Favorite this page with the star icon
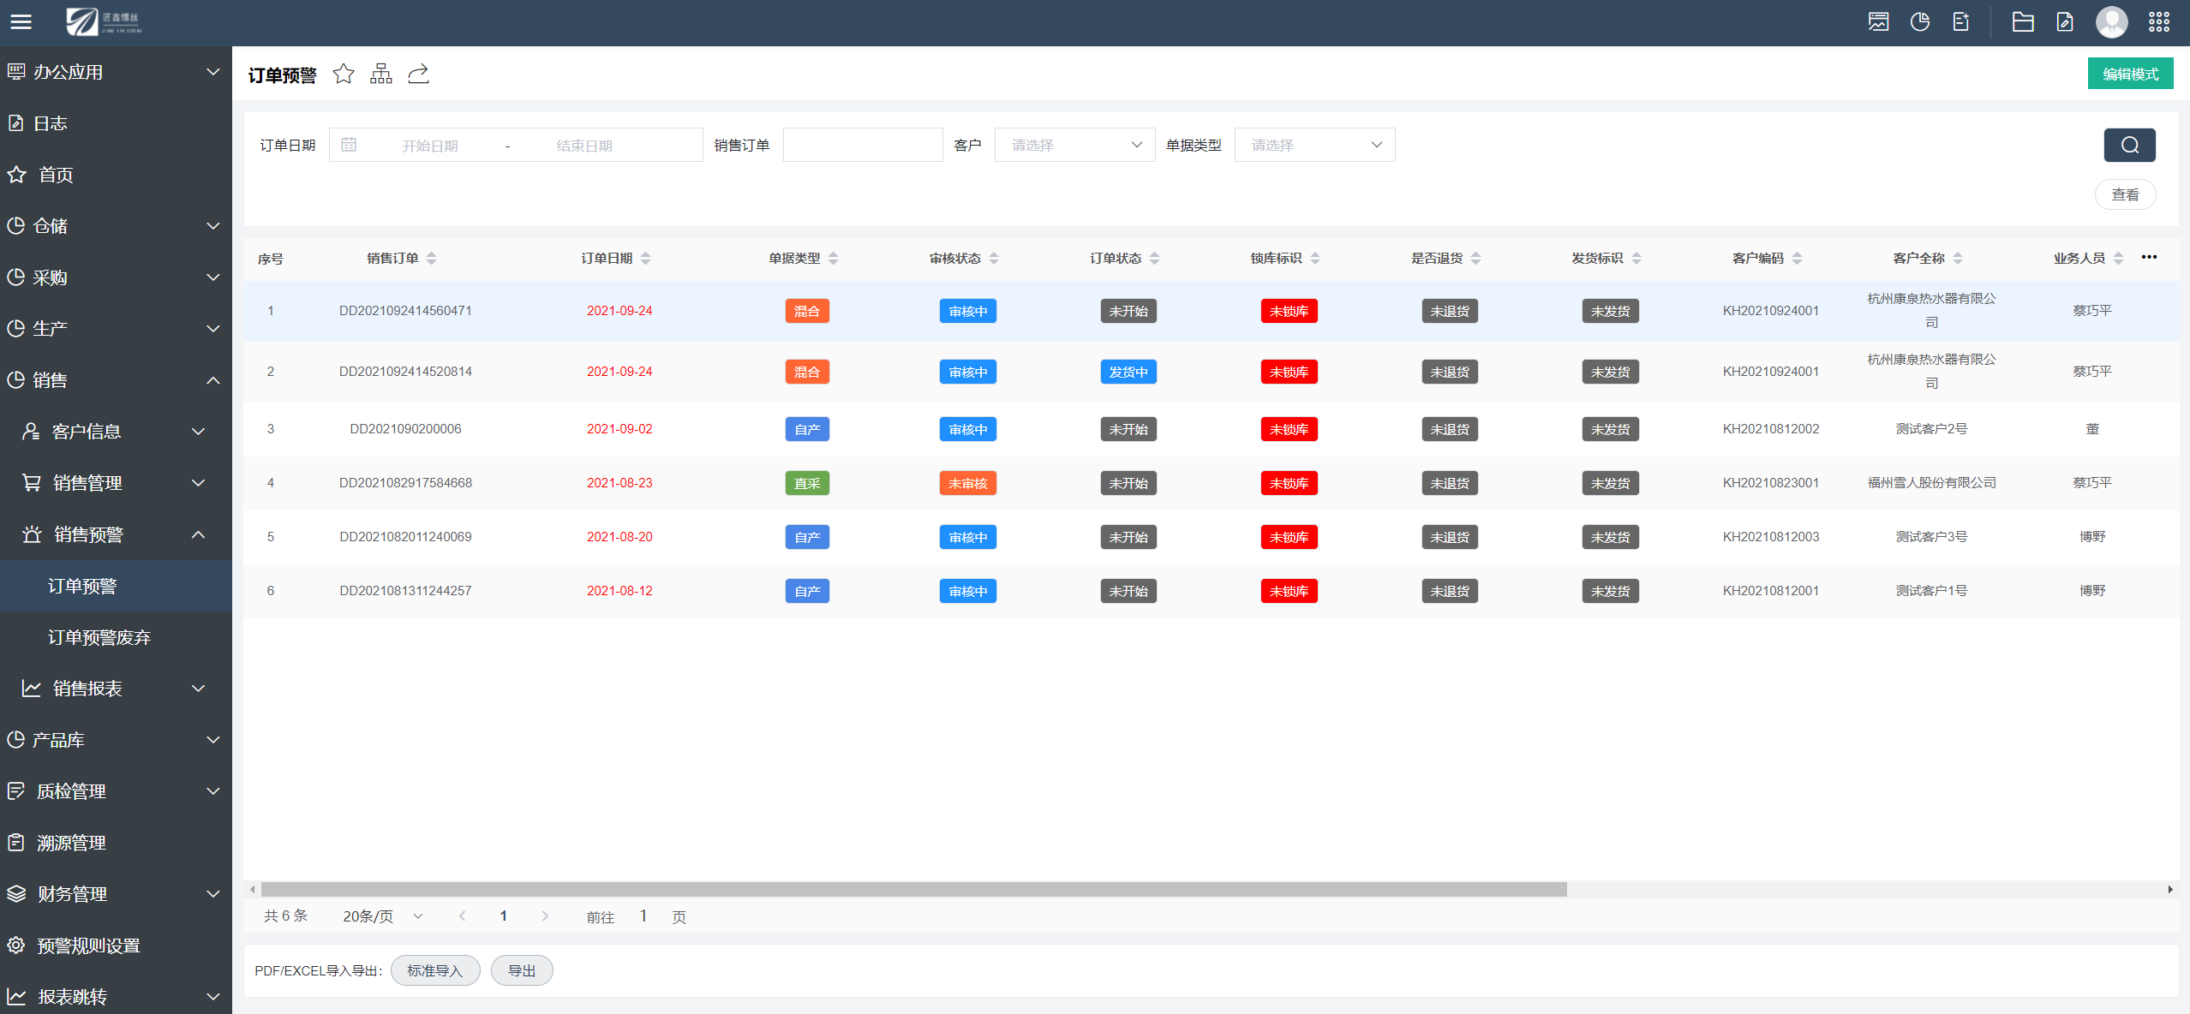2190x1014 pixels. (x=344, y=75)
